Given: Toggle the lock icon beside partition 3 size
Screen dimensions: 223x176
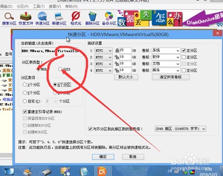Looking at the screenshot, I should pos(117,64).
